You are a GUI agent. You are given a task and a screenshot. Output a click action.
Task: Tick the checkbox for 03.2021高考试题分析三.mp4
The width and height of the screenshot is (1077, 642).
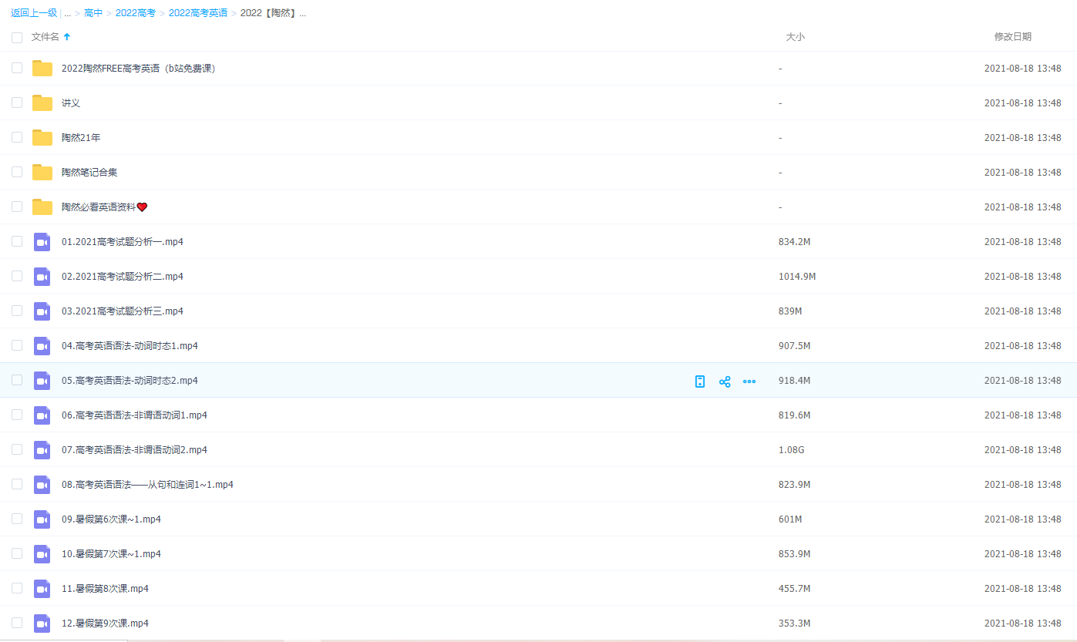(17, 311)
